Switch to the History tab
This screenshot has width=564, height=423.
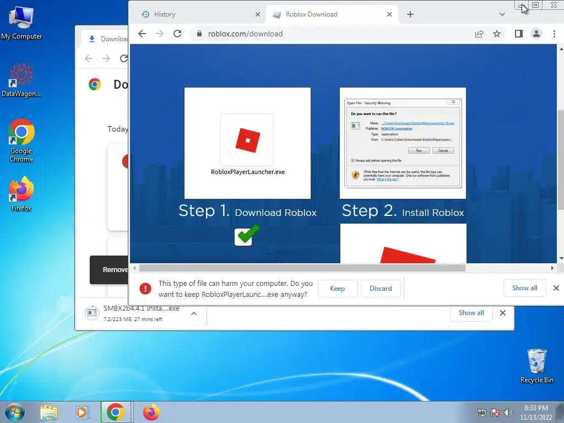198,14
